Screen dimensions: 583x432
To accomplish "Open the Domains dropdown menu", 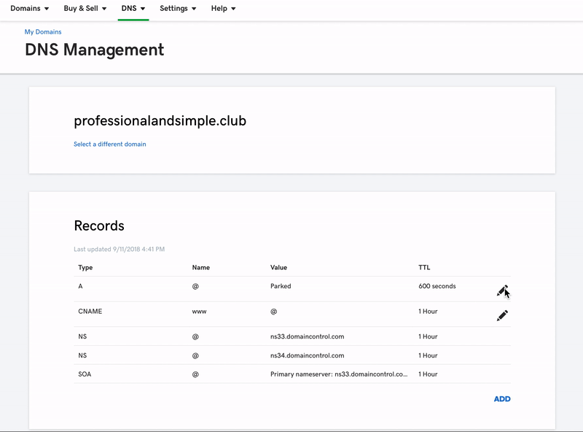I will click(x=29, y=8).
